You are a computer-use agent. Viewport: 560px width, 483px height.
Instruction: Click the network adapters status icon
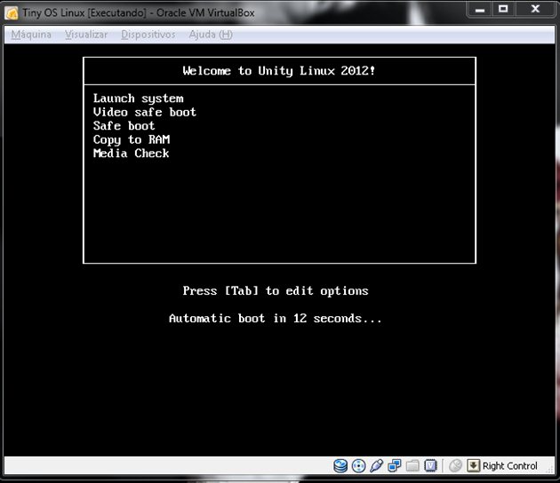(x=395, y=465)
